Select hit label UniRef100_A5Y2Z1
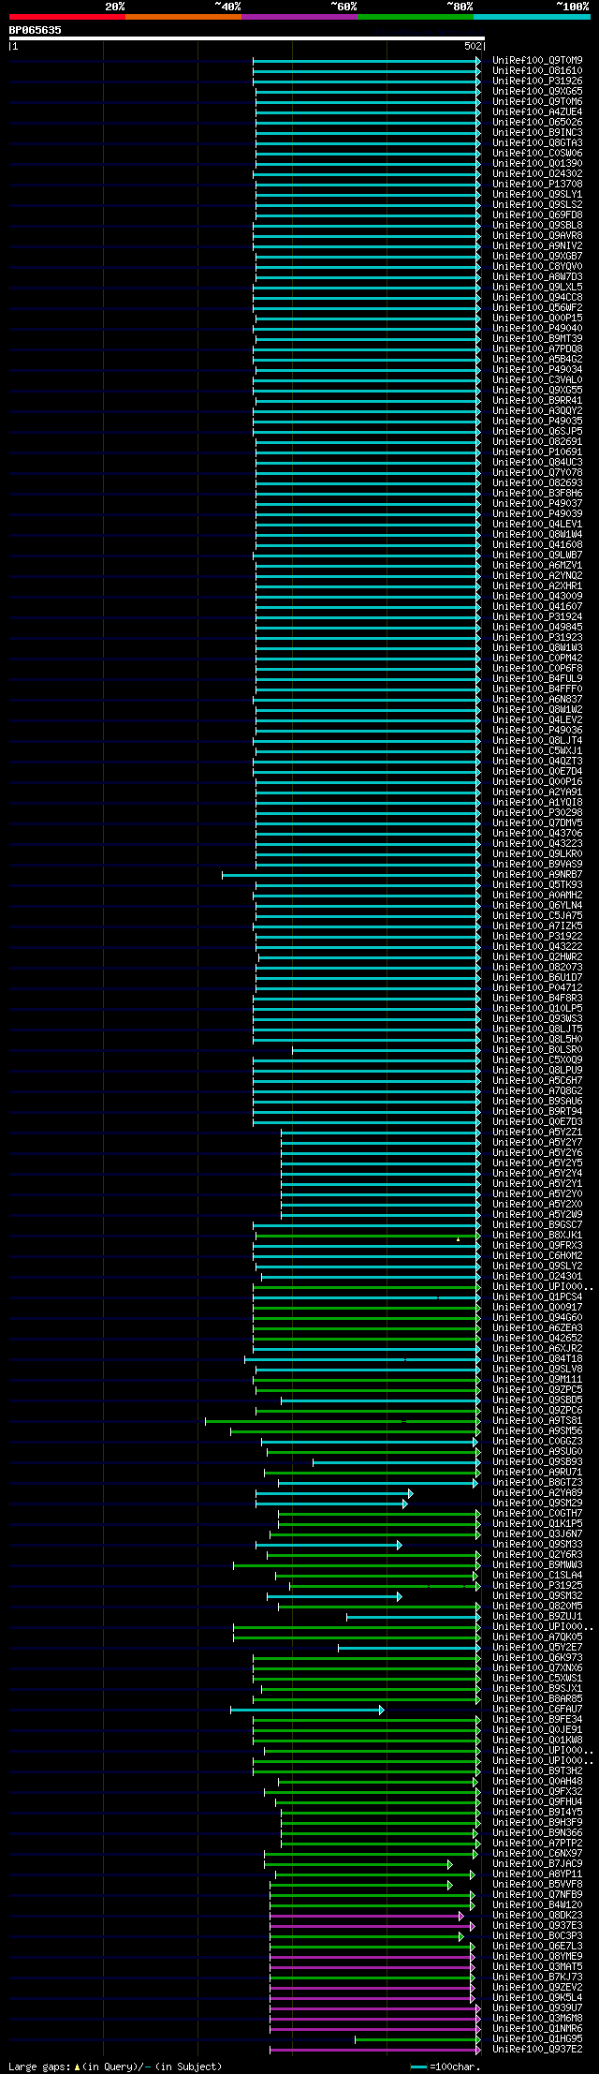 pyautogui.click(x=537, y=1133)
